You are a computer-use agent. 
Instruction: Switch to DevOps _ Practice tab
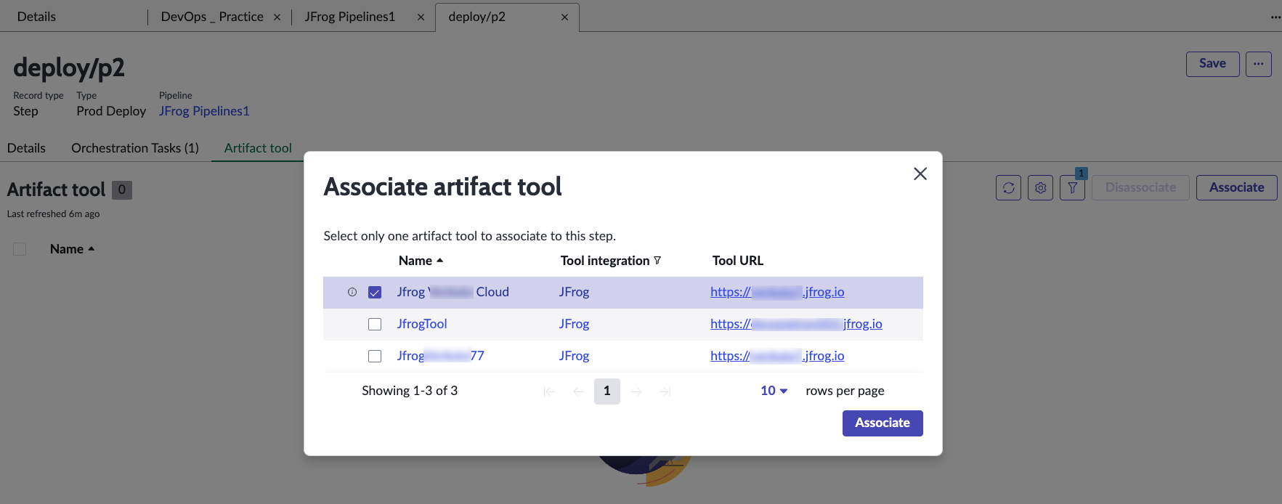(x=212, y=17)
